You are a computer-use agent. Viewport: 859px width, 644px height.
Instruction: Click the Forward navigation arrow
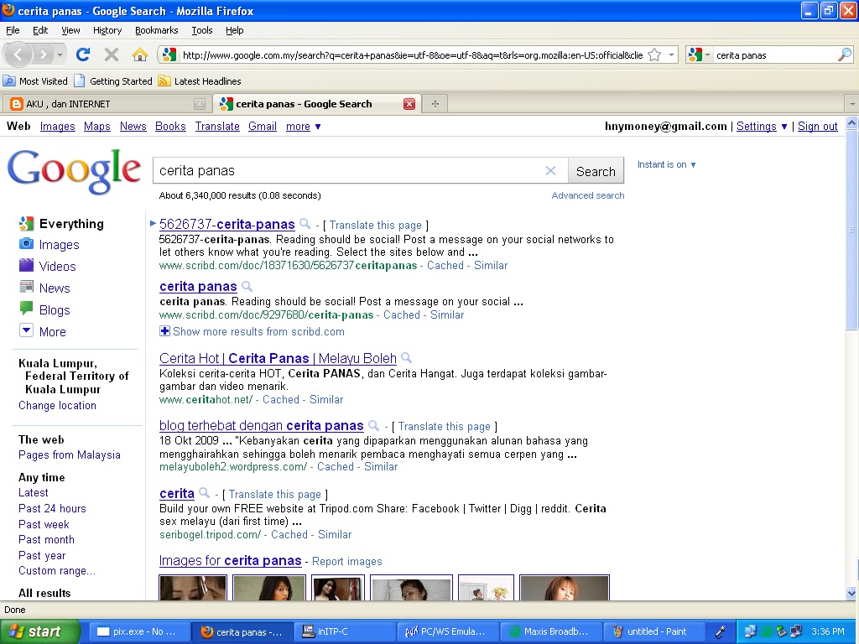(x=42, y=55)
